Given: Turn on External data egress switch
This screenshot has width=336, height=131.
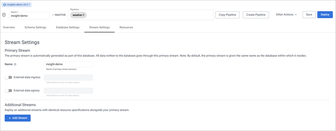Looking at the screenshot, I should [x=9, y=91].
